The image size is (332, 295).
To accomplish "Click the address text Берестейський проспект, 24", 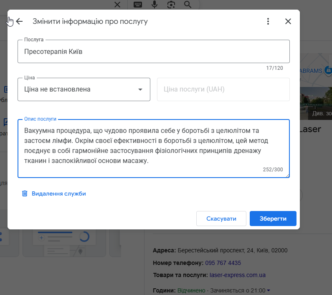I will [215, 250].
